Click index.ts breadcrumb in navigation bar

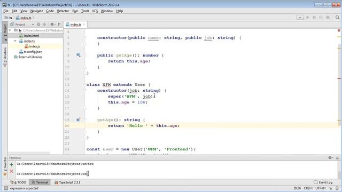pos(24,18)
